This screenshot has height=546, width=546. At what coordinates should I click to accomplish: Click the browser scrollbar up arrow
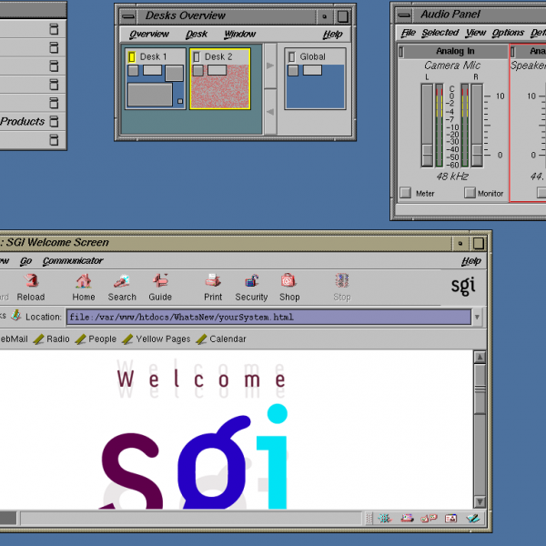pyautogui.click(x=480, y=357)
